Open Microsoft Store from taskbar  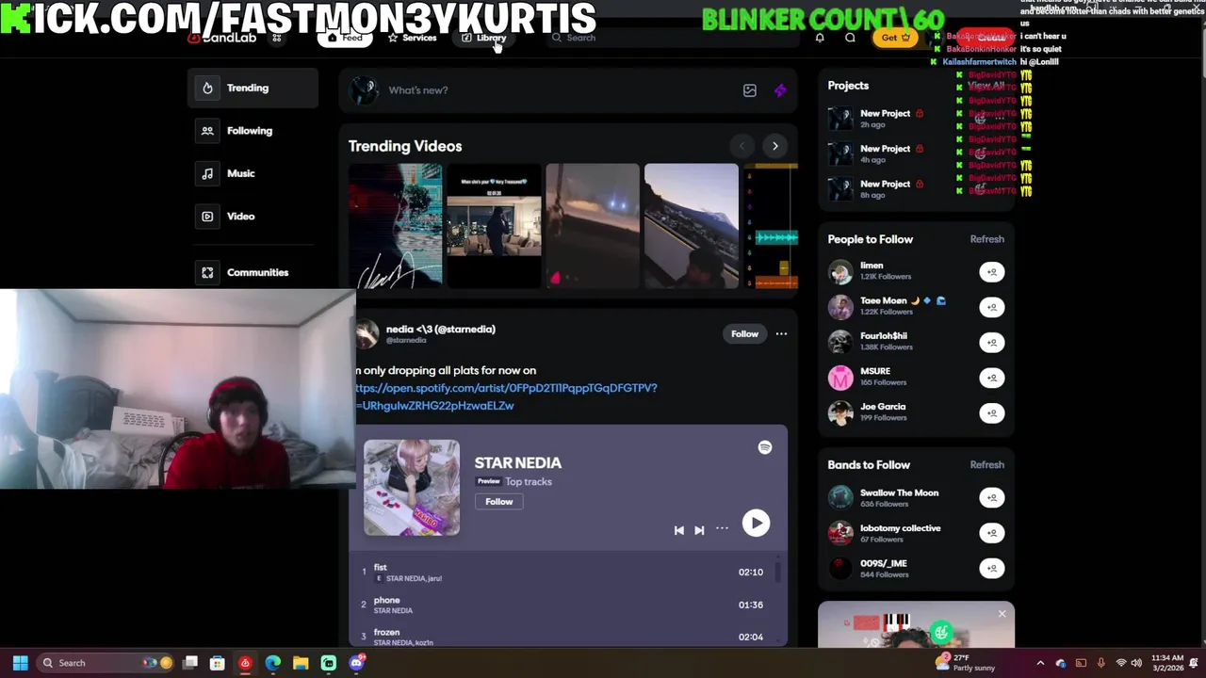(218, 663)
